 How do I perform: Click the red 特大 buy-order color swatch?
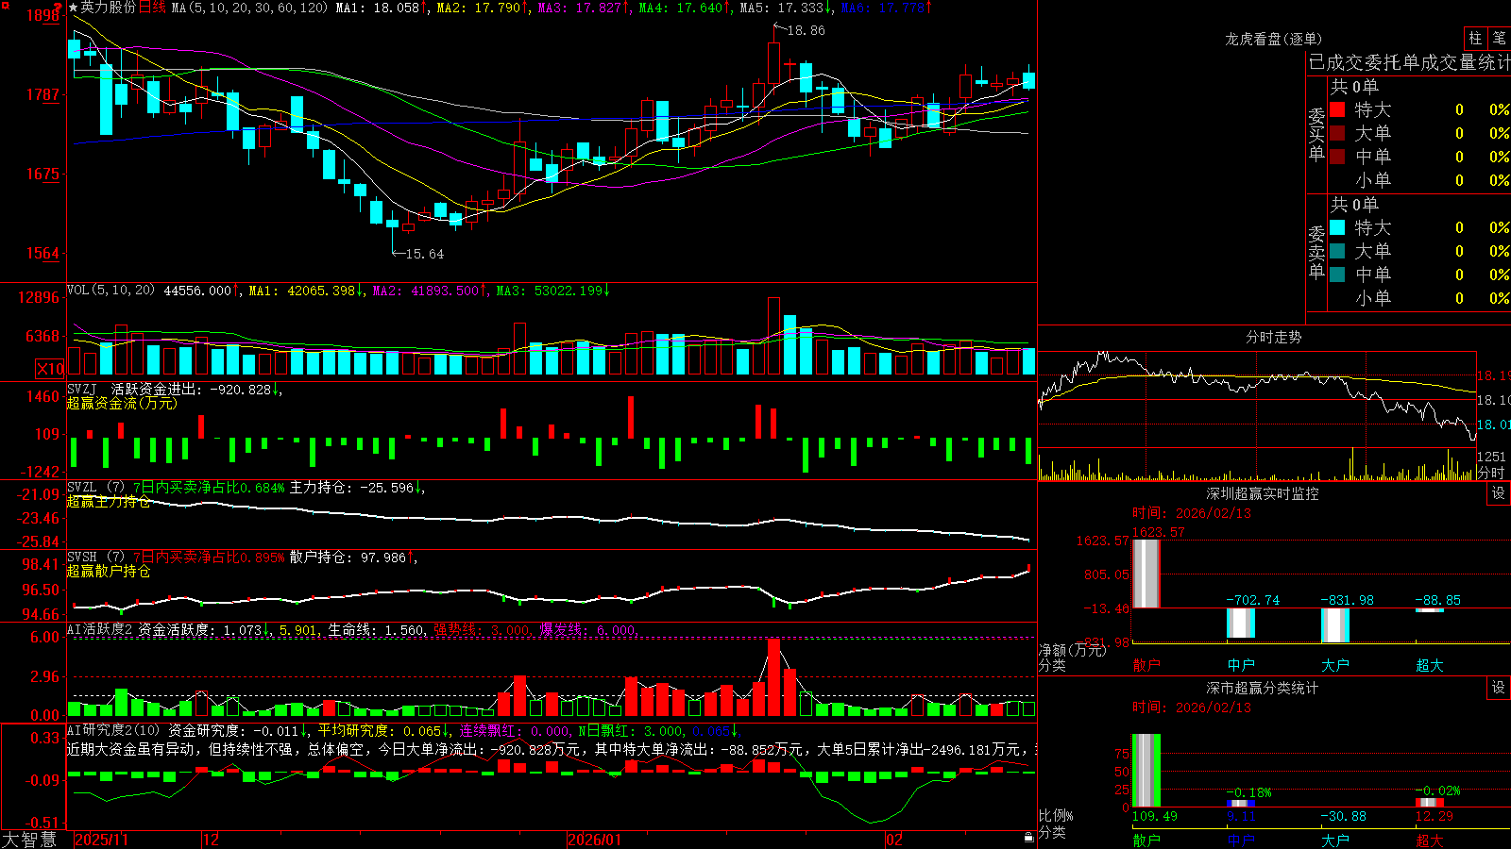(x=1337, y=109)
